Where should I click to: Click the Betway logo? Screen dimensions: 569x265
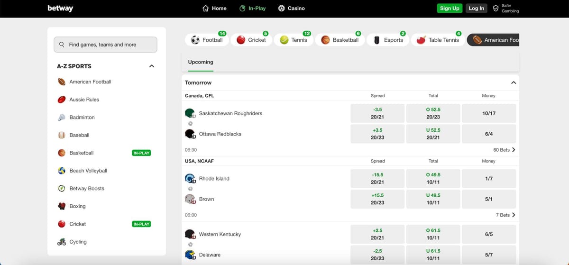pos(60,8)
